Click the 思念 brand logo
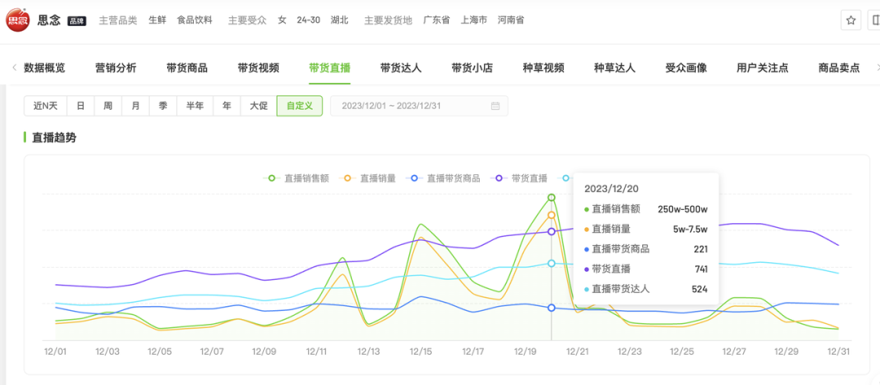Viewport: 880px width, 385px height. (x=18, y=20)
